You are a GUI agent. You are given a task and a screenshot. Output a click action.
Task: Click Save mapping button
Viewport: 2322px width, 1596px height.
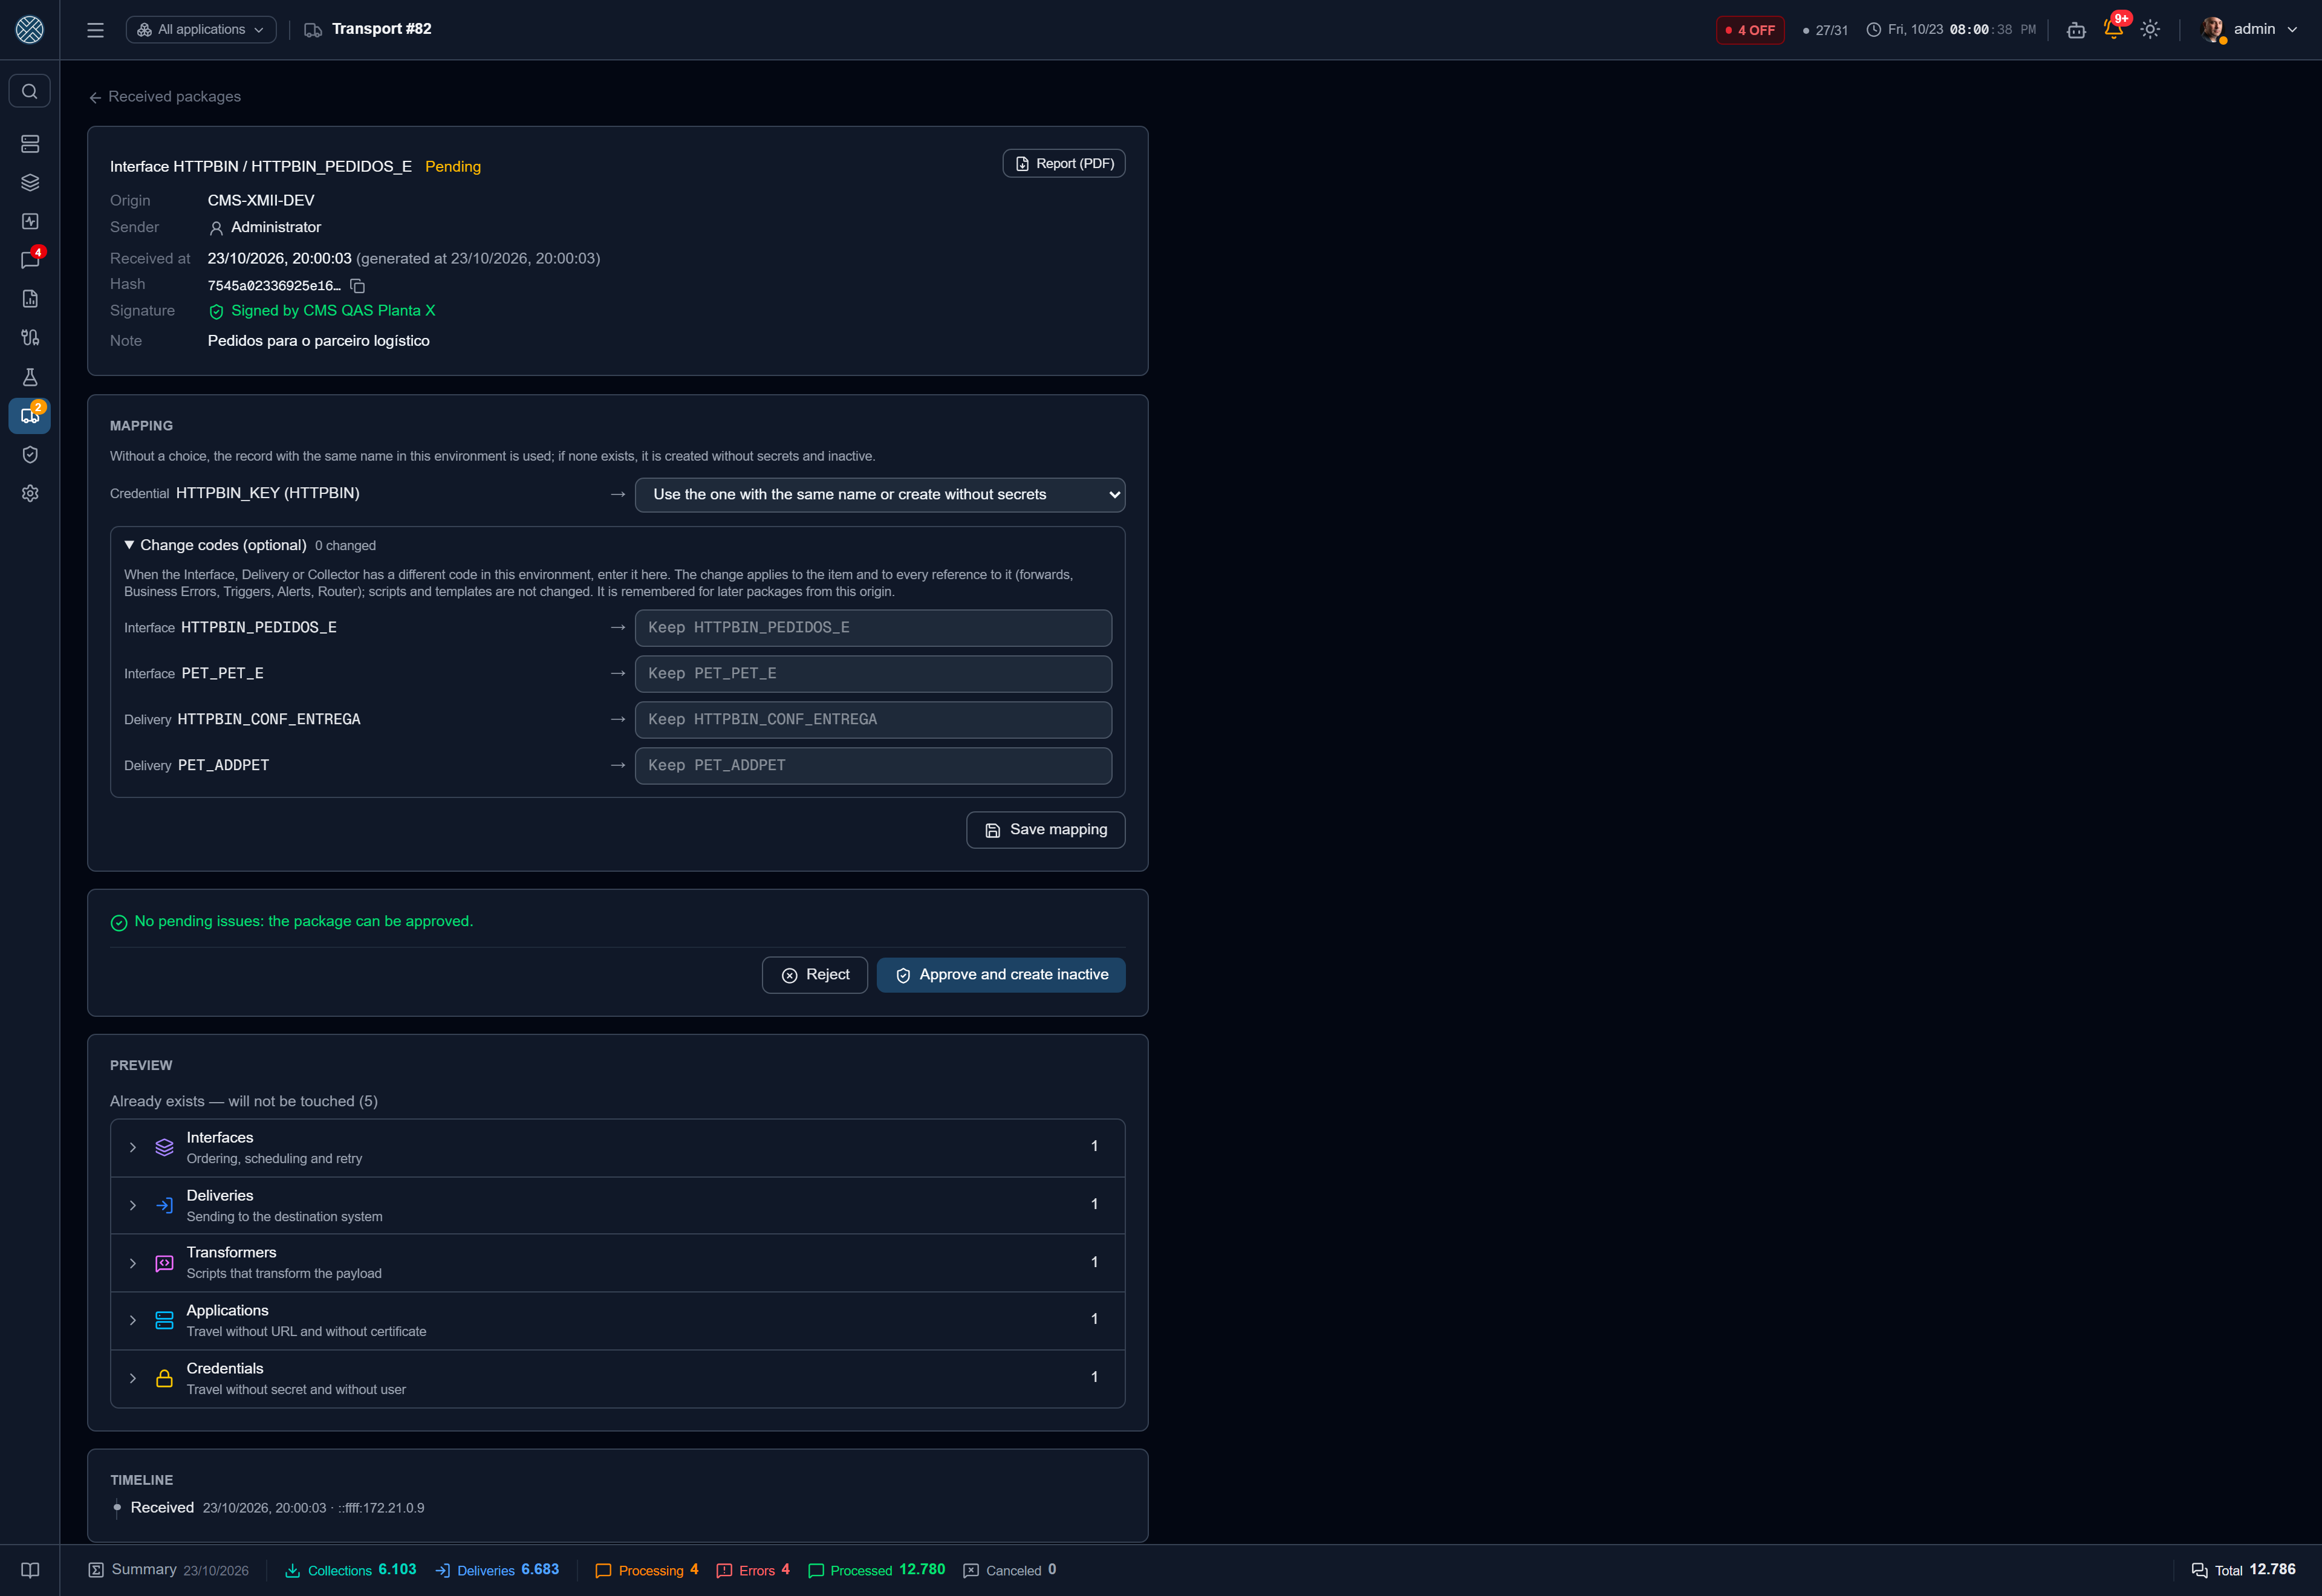[1045, 830]
